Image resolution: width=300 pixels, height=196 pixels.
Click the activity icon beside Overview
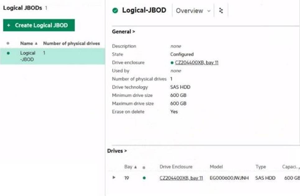click(221, 11)
